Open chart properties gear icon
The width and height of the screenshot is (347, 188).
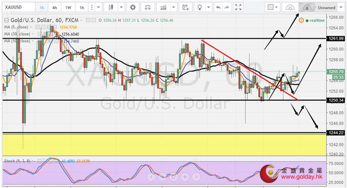(133, 7)
